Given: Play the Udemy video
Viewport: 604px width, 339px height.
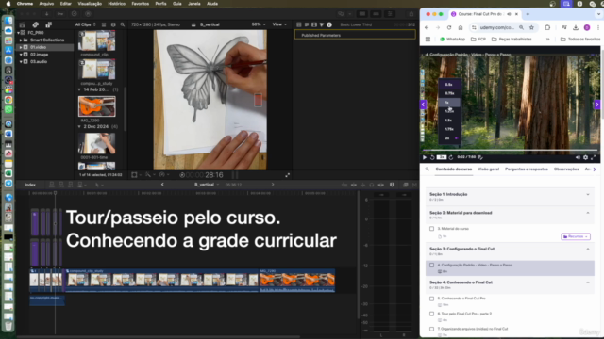Looking at the screenshot, I should (x=425, y=157).
